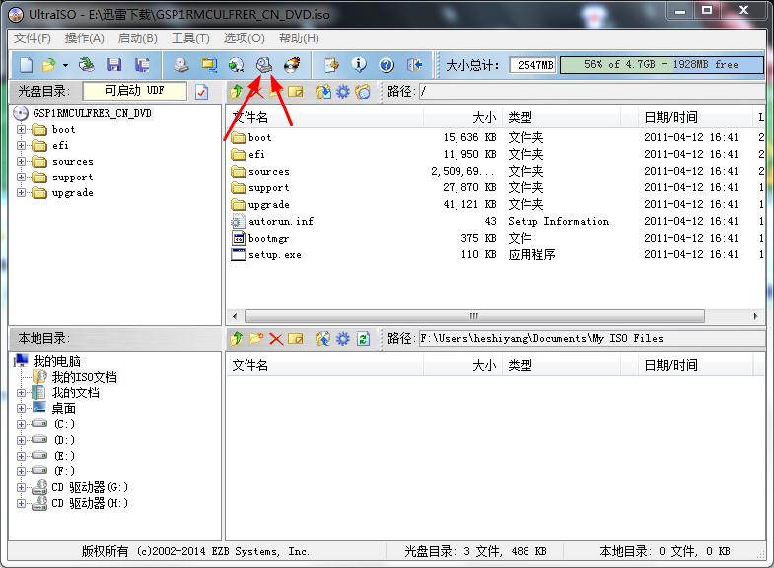774x568 pixels.
Task: Click the disc file list horizontal scrollbar thumb
Action: [474, 316]
